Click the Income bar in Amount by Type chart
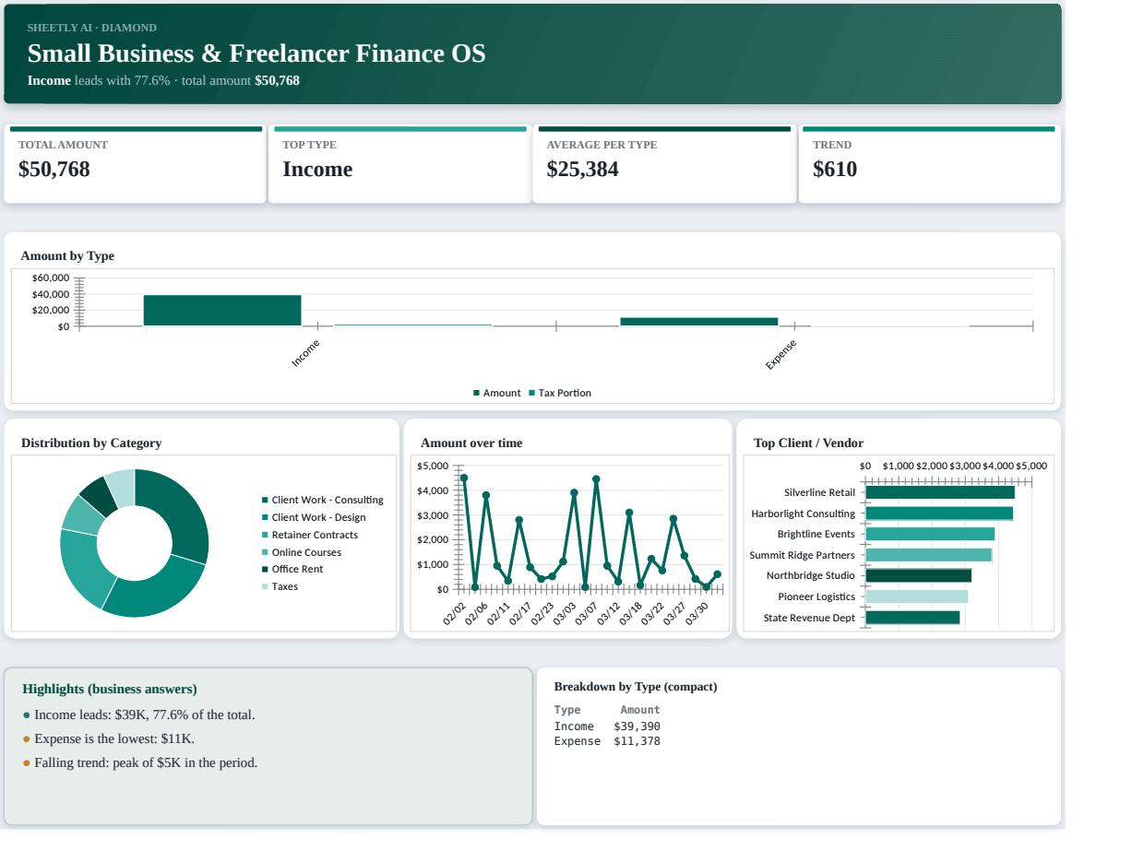 222,311
